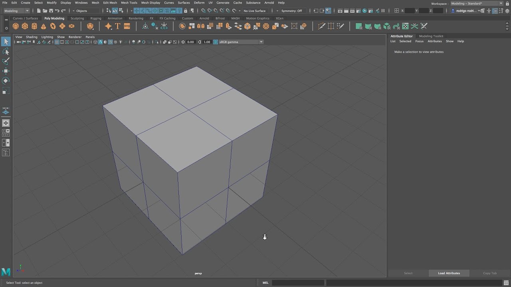The width and height of the screenshot is (511, 287).
Task: Click the exposure value field 0.00
Action: tap(190, 42)
